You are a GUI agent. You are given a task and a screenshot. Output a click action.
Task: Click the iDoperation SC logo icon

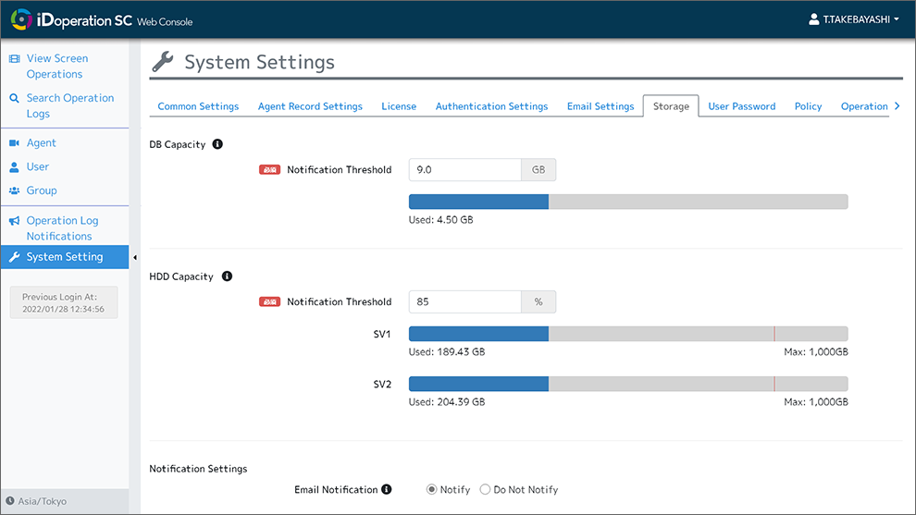click(21, 19)
